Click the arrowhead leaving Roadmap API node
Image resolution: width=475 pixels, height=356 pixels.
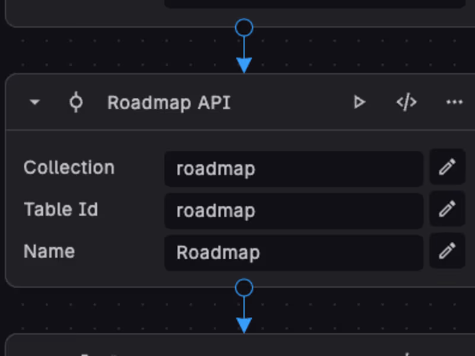(x=244, y=325)
